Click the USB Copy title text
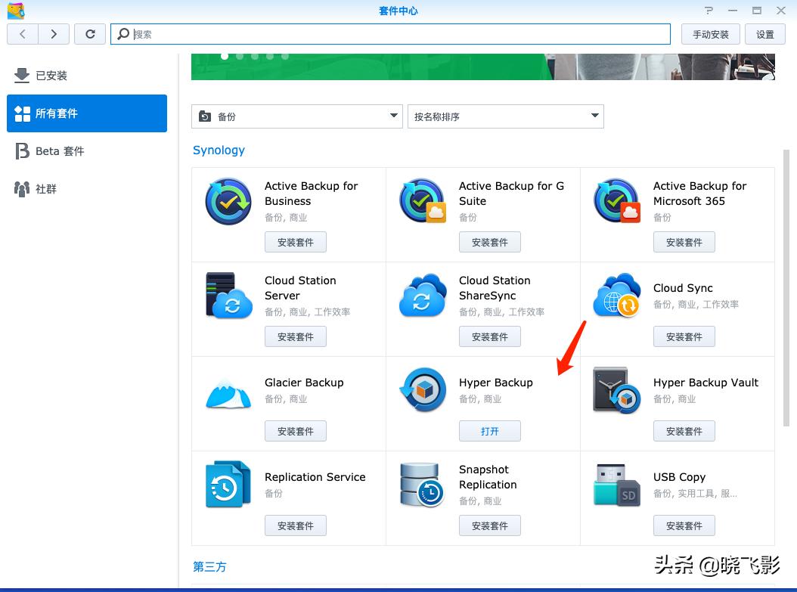Screen dimensions: 797x592 coord(679,477)
